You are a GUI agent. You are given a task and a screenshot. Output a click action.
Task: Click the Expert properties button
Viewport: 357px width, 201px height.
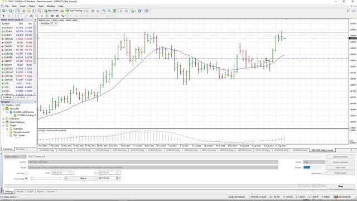pos(340,156)
